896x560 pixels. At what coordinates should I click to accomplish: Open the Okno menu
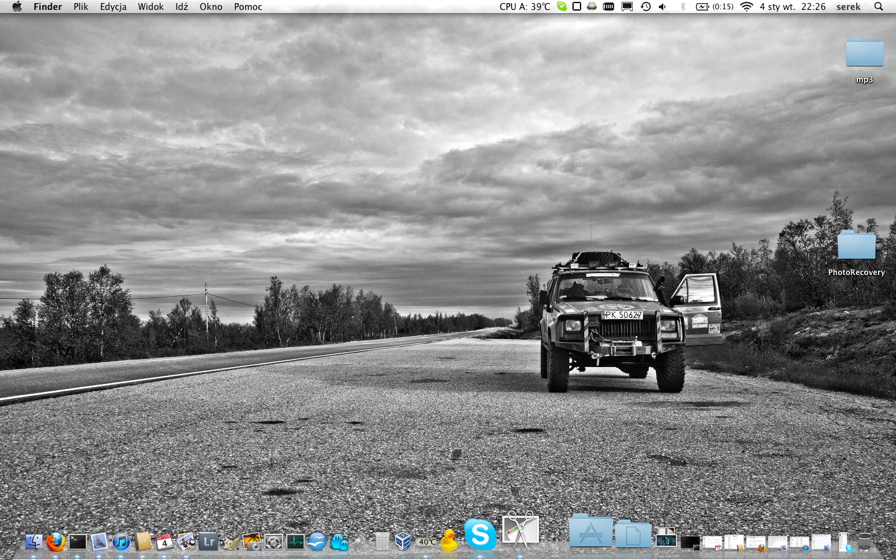211,6
